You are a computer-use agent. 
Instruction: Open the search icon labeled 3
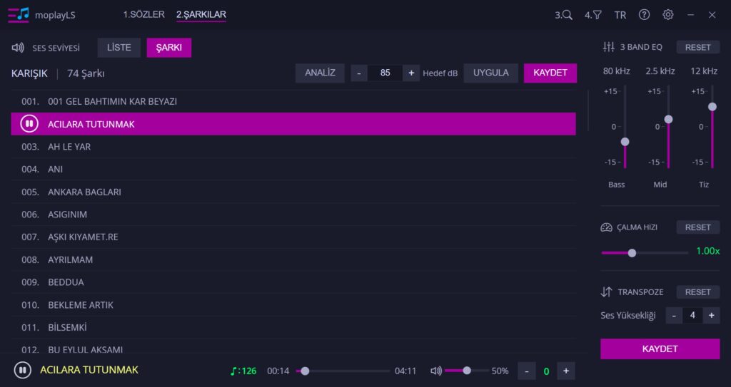pos(563,15)
